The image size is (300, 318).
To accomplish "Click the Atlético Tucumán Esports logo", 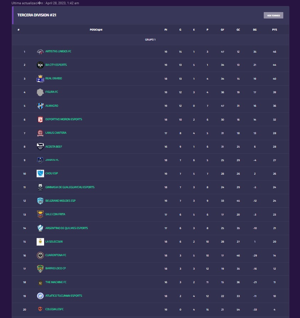I will (x=40, y=296).
